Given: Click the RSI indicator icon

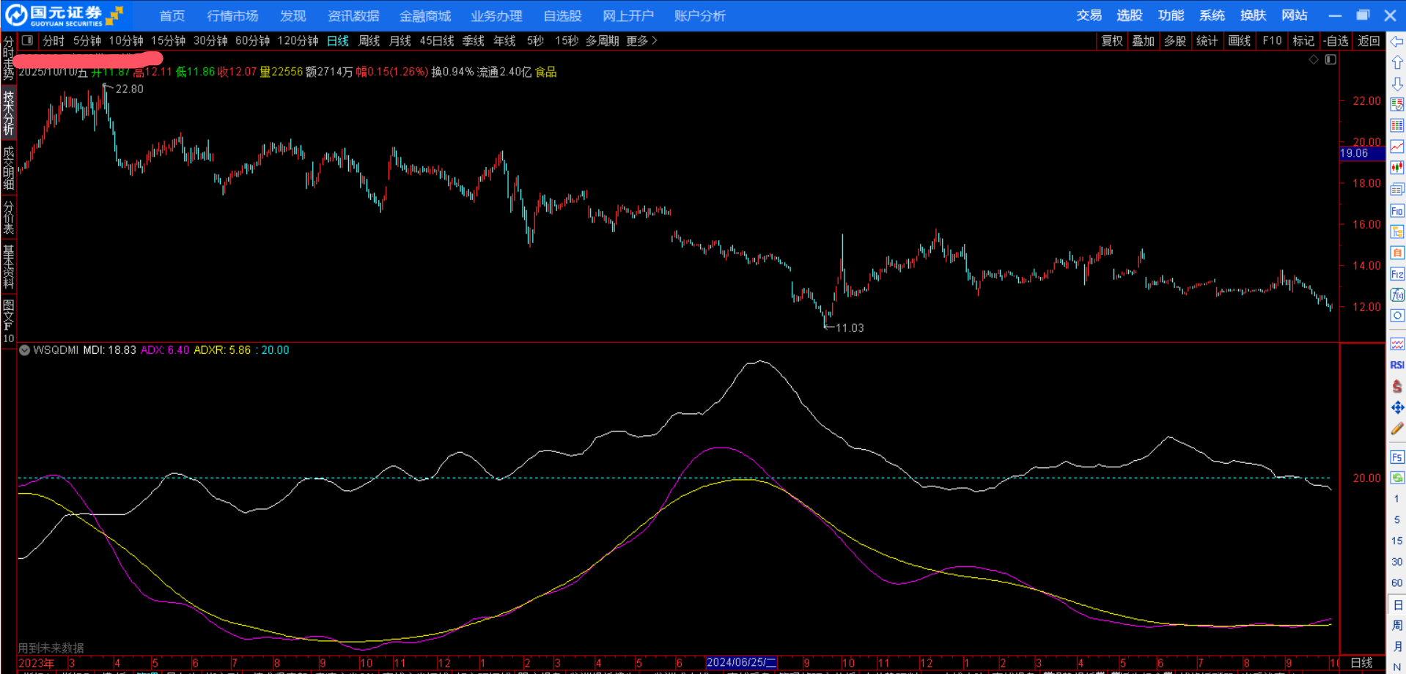Looking at the screenshot, I should (x=1397, y=365).
